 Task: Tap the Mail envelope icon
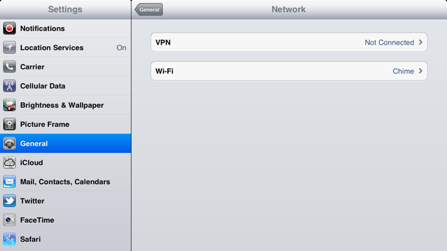[x=9, y=181]
